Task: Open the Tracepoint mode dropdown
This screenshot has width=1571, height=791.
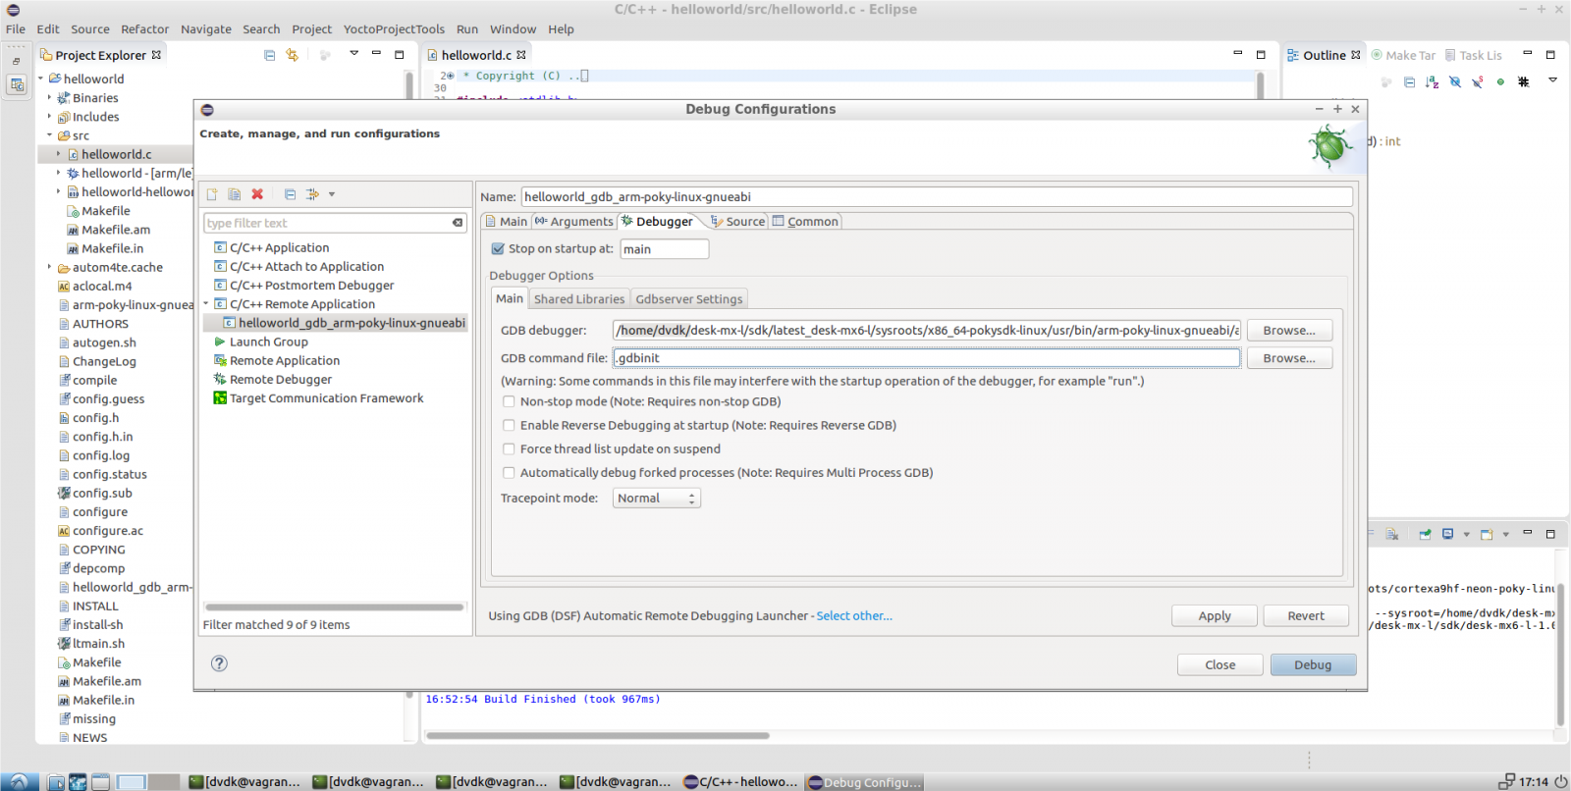Action: tap(656, 499)
